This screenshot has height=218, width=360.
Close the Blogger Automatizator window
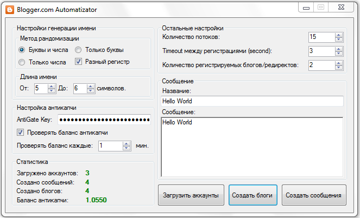pyautogui.click(x=341, y=8)
